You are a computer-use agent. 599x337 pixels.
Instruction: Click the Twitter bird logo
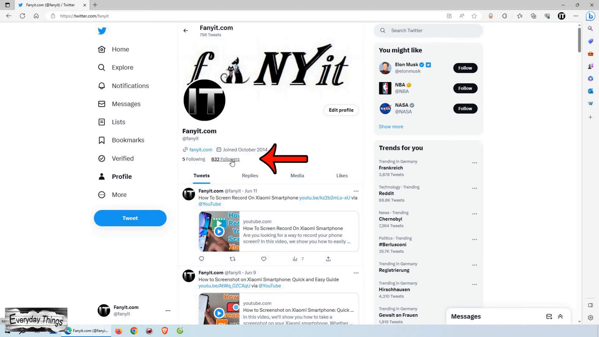pos(102,31)
